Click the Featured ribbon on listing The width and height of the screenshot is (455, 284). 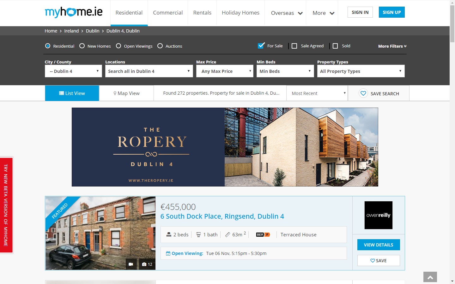60,211
